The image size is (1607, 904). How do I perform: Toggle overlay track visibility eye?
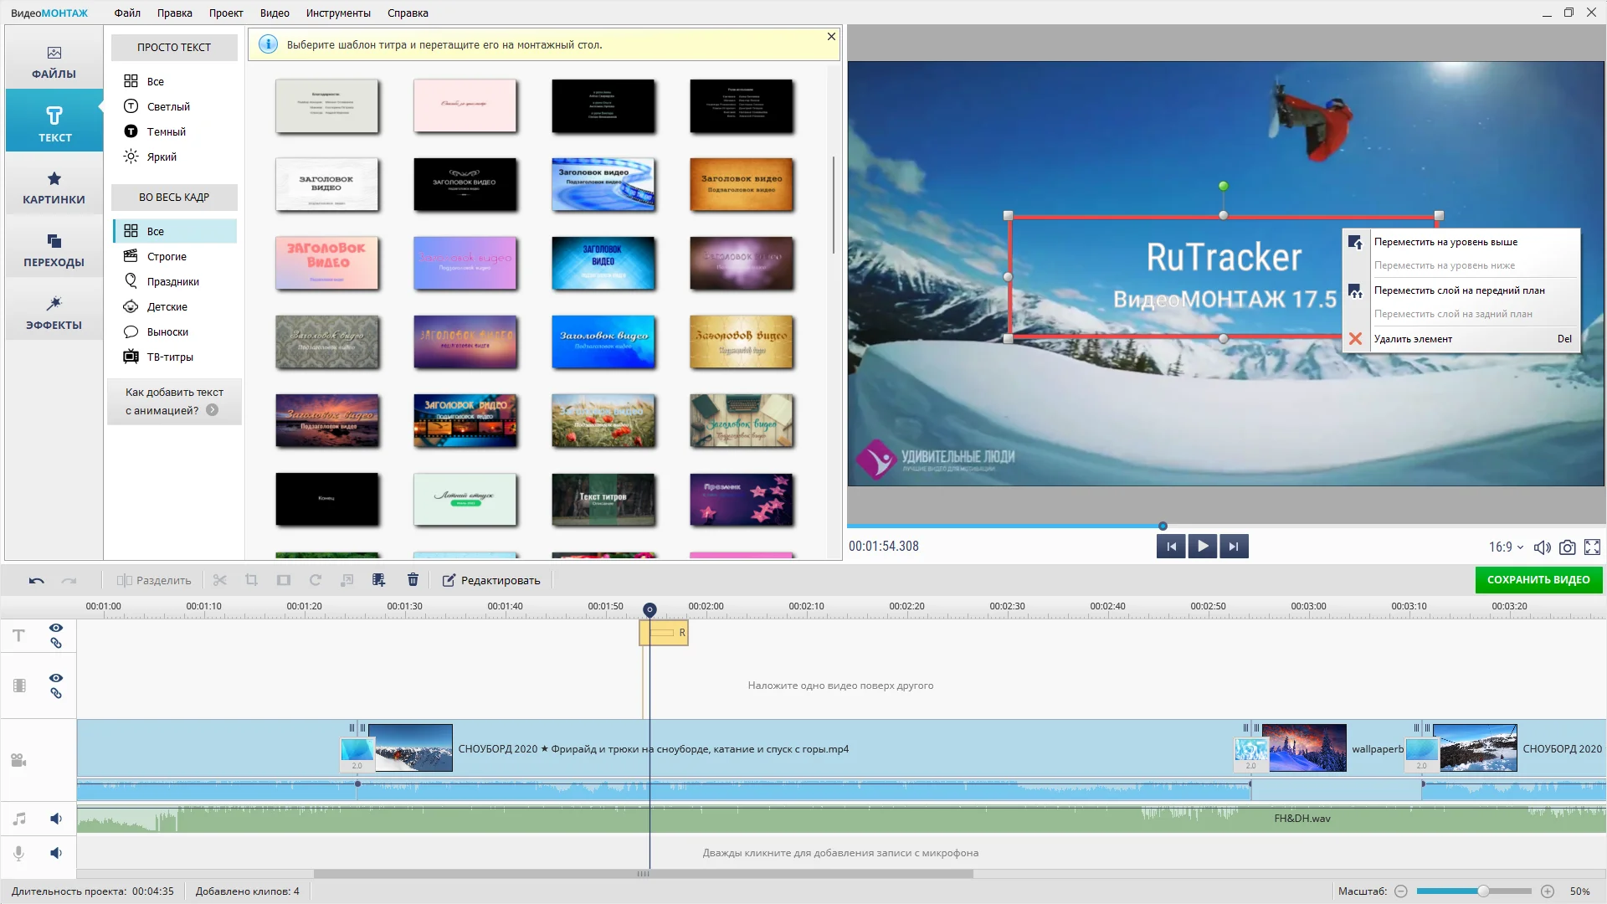(56, 678)
